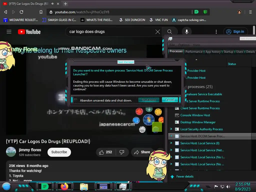
Task: Select Desktop Window Manager process
Action: [x=198, y=122]
